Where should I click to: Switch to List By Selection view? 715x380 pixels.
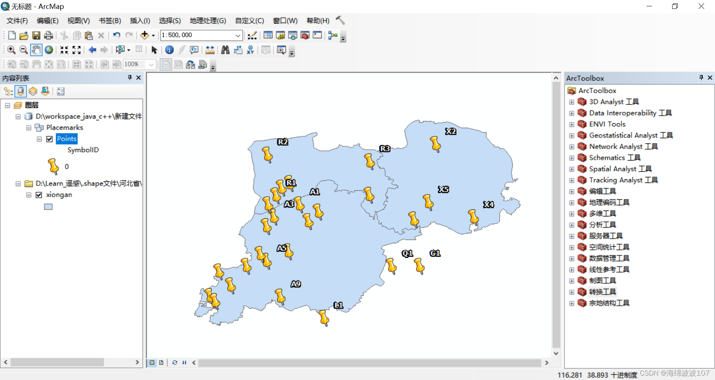pos(45,91)
